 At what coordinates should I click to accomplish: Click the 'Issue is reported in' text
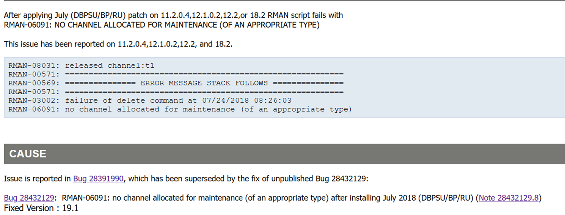point(38,179)
